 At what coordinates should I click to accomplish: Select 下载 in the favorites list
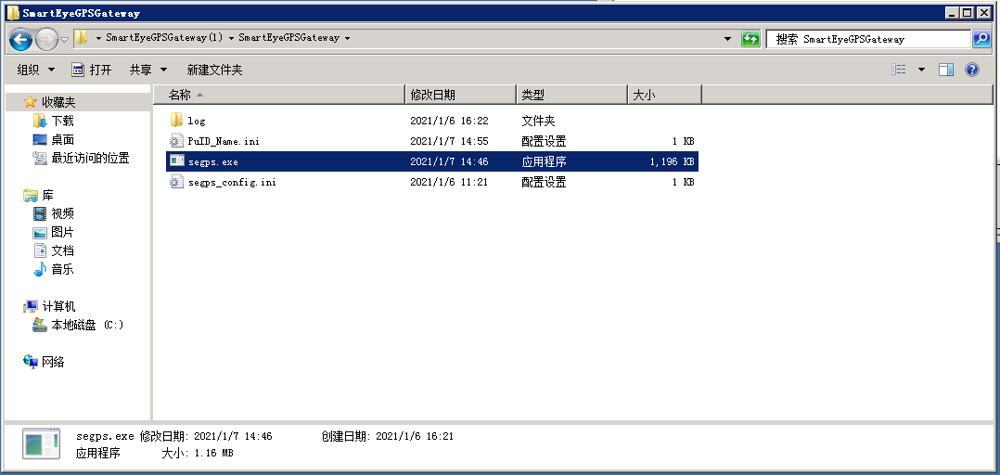tap(62, 121)
